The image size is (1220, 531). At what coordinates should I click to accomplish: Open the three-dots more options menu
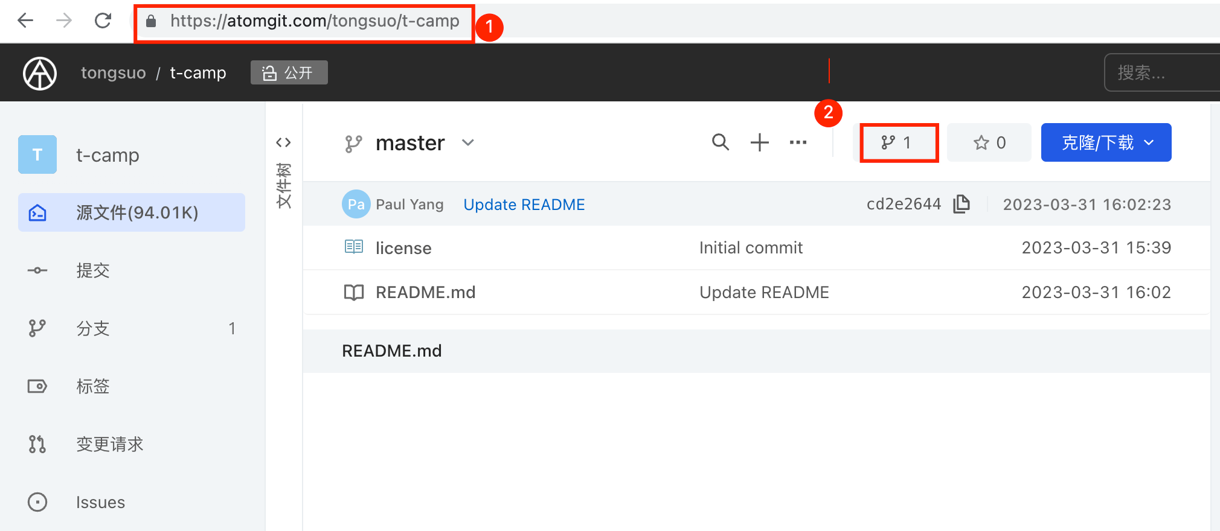coord(798,142)
